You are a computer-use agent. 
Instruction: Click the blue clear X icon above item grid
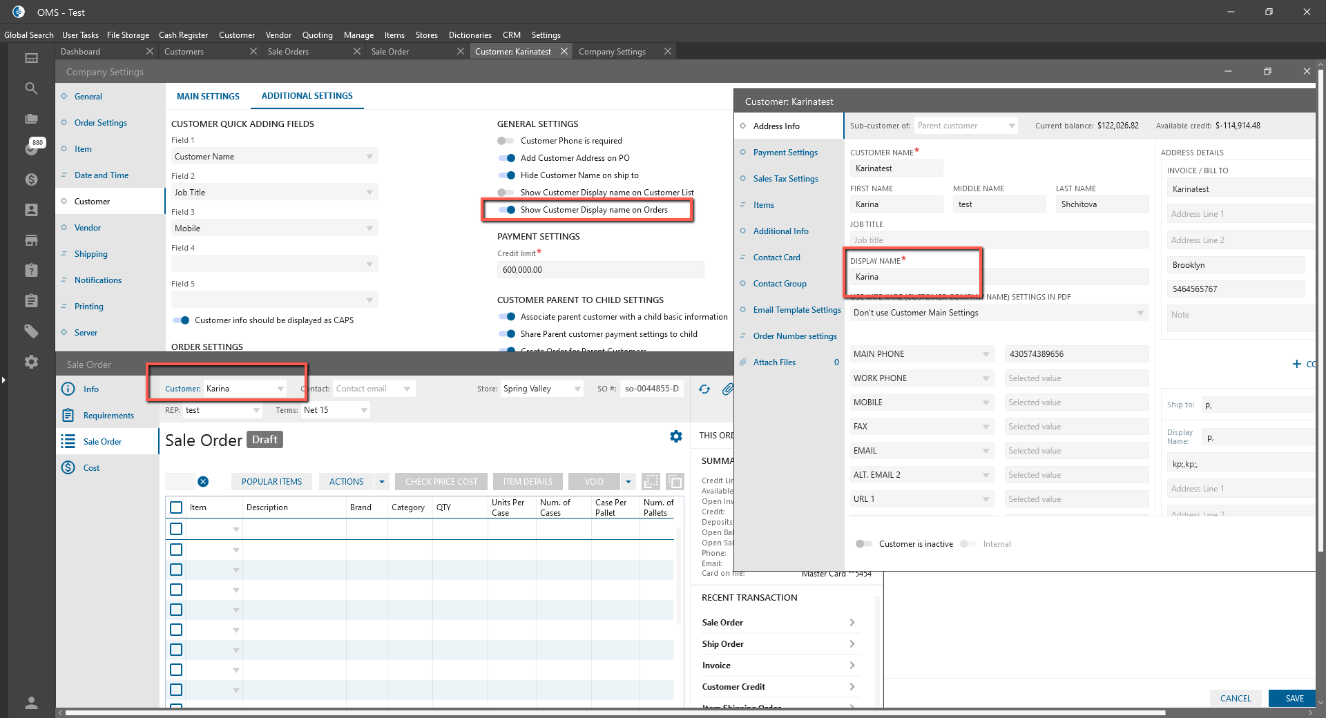(203, 482)
